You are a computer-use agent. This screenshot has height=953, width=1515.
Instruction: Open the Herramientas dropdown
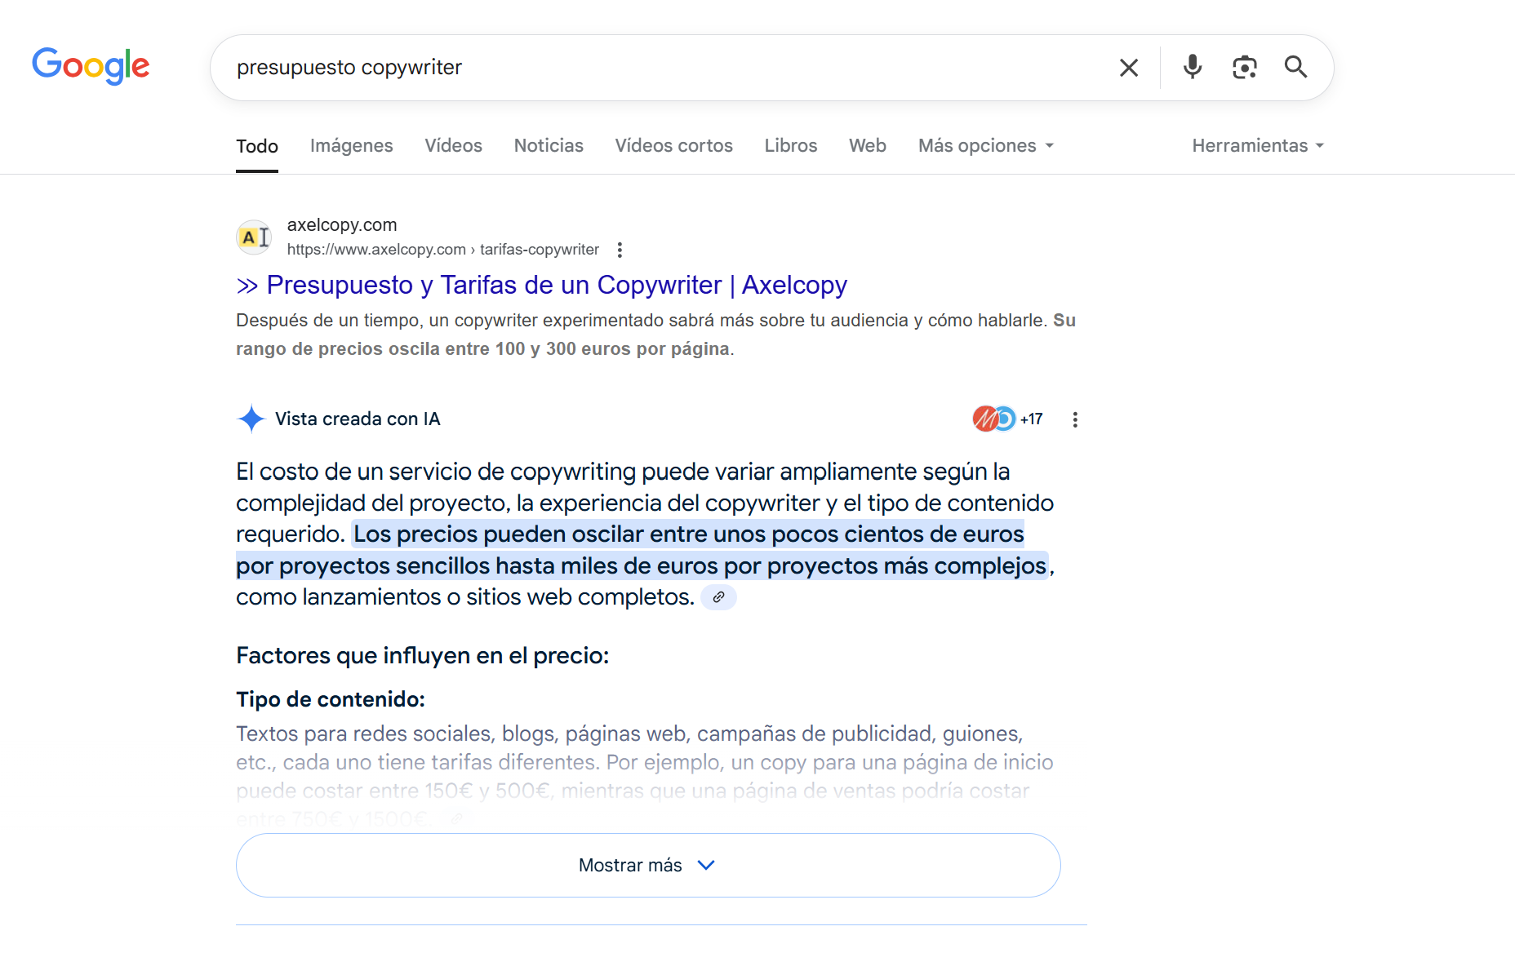[1257, 146]
